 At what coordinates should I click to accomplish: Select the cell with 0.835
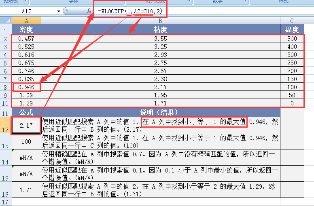26,79
